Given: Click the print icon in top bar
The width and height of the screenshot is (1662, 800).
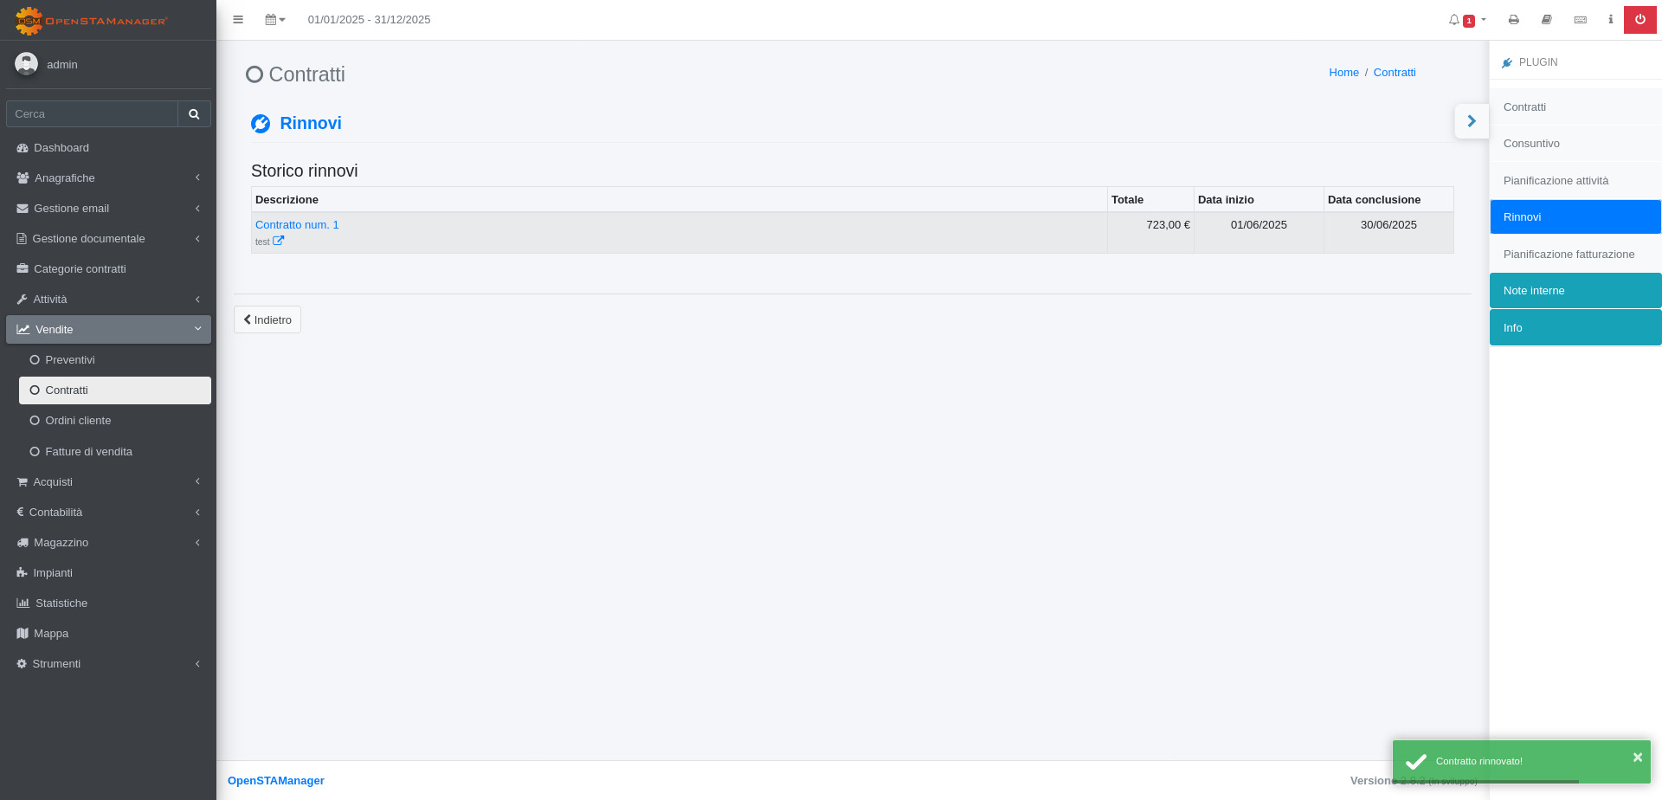Looking at the screenshot, I should [x=1513, y=20].
